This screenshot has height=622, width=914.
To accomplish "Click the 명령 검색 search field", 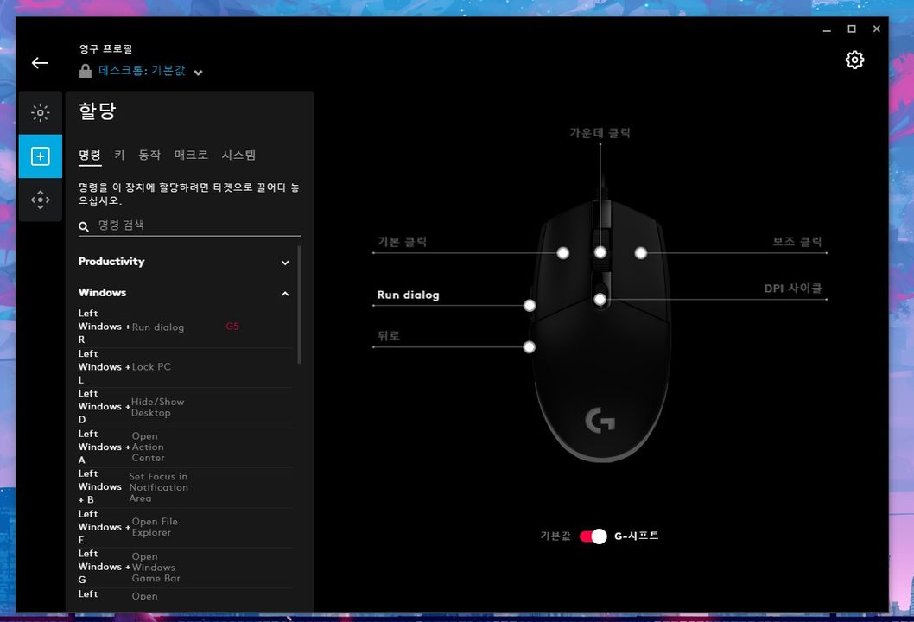I will point(189,225).
